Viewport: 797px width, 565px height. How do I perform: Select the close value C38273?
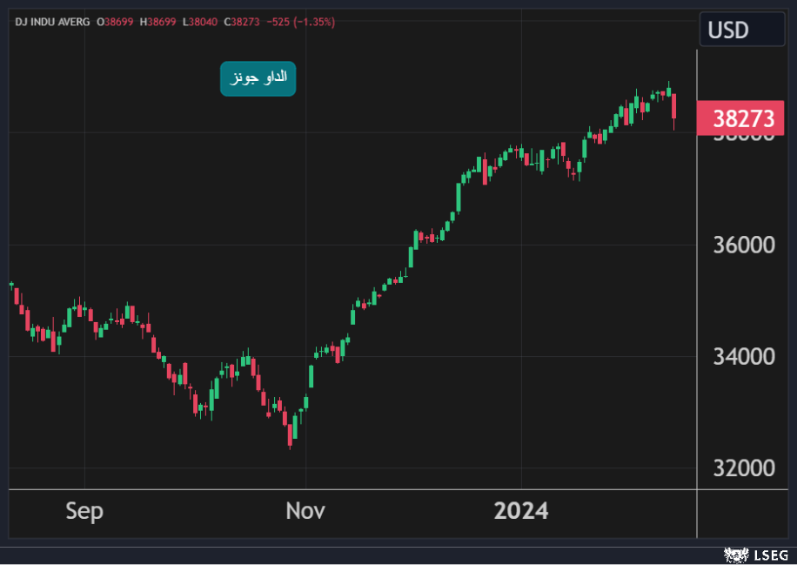tap(242, 23)
